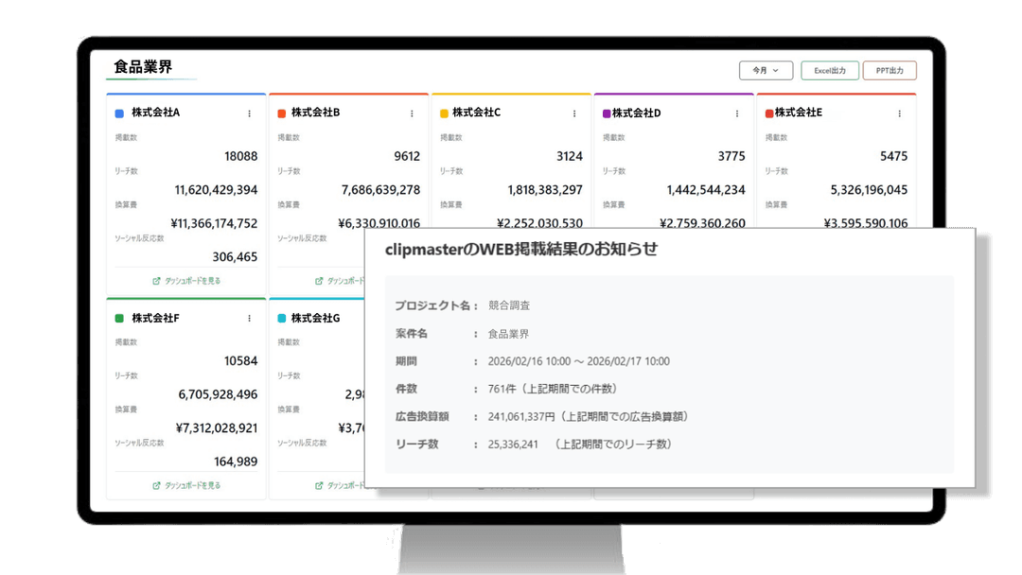
Task: Click the green color swatch beside 株式会社F
Action: point(119,319)
